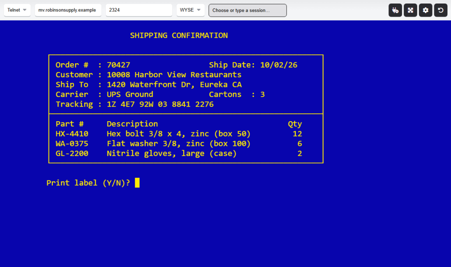
Task: Open the Telnet protocol dropdown
Action: tap(17, 10)
